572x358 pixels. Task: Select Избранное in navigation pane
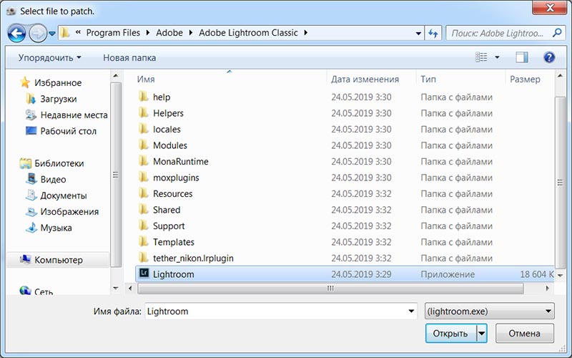(x=58, y=83)
